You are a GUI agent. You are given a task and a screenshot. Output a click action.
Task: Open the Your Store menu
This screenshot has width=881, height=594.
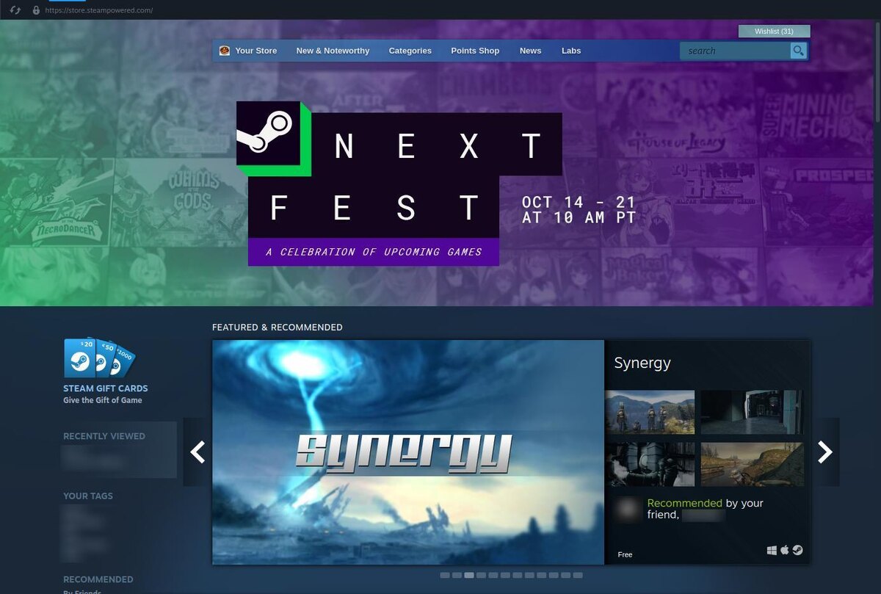tap(256, 51)
